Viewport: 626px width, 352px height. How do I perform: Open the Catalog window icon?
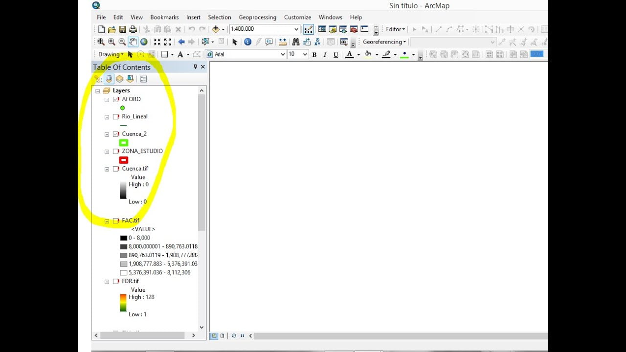(333, 29)
